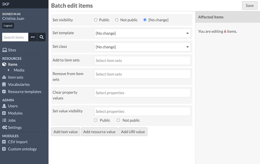Expand the Media tree arrow
260x164 pixels.
(x=9, y=70)
